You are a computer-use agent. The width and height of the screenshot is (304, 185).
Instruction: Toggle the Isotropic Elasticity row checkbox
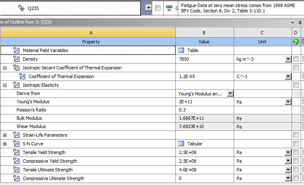(x=296, y=85)
